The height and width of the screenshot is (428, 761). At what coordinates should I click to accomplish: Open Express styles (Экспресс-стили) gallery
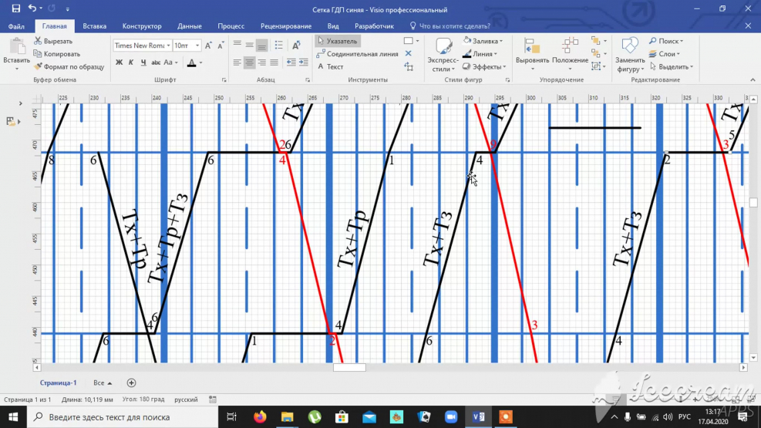(443, 55)
